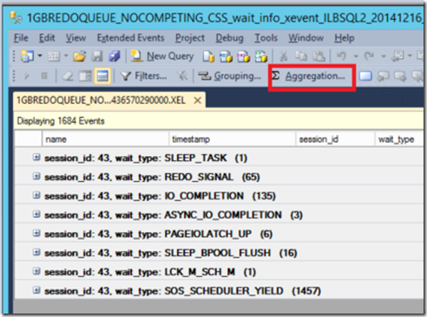Open the Aggregation... dialog
427x317 pixels.
tap(309, 76)
